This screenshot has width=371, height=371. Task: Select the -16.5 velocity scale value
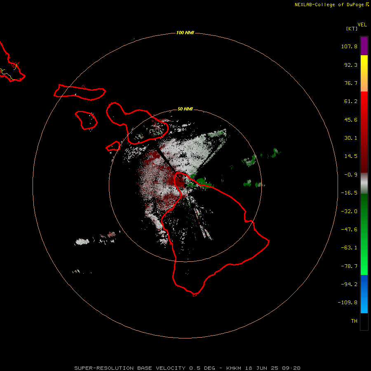(349, 193)
